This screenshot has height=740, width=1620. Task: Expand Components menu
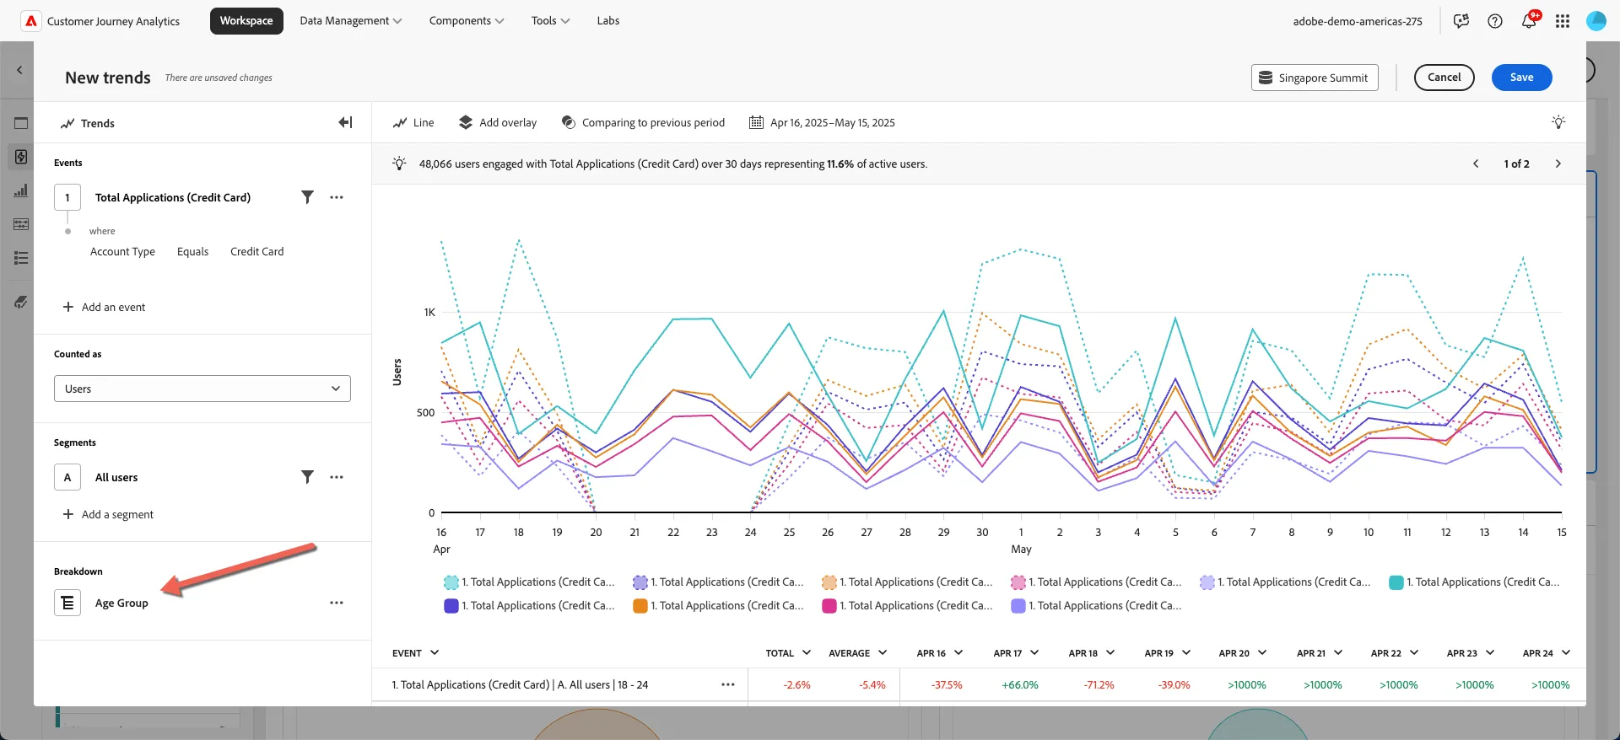[x=467, y=21]
